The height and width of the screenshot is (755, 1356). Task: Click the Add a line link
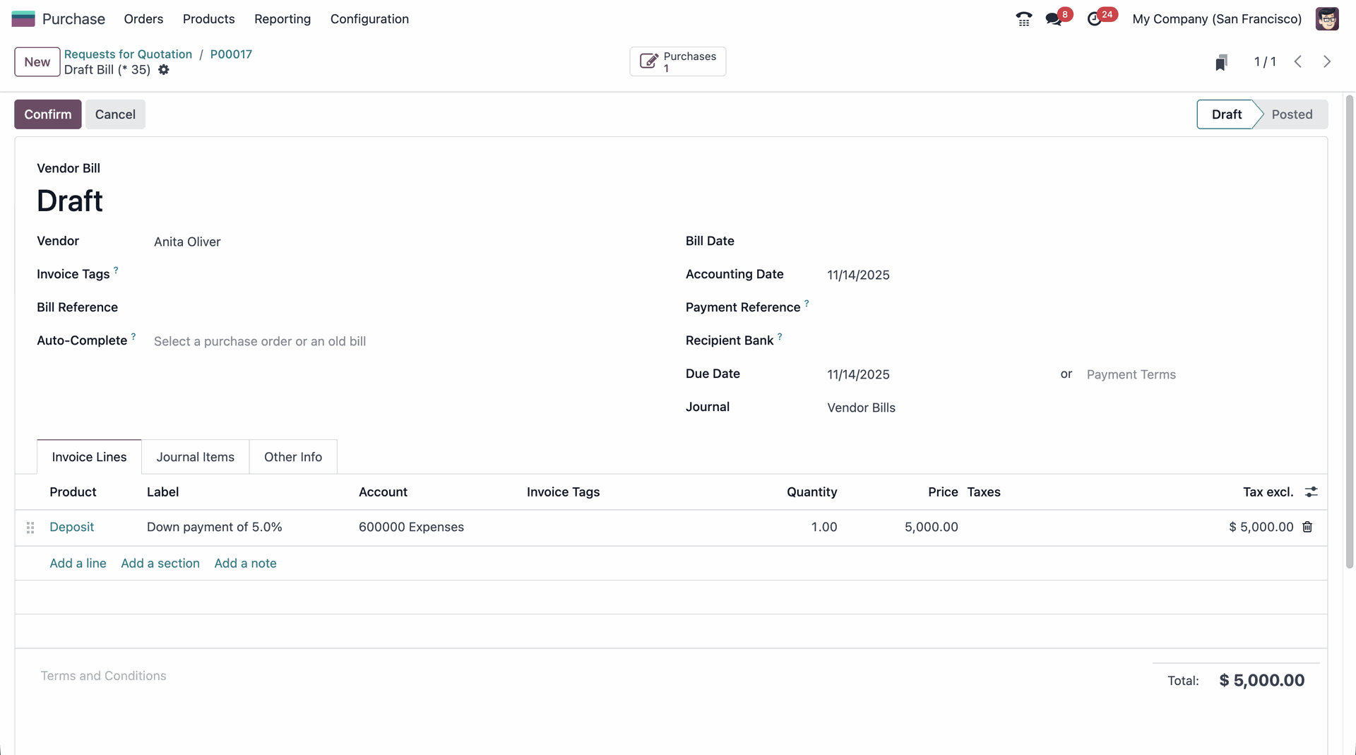point(78,563)
